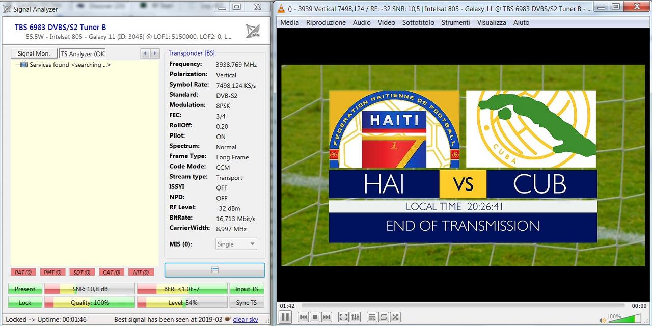Seek on the VLC playback progress bar
The image size is (652, 326).
coord(464,306)
